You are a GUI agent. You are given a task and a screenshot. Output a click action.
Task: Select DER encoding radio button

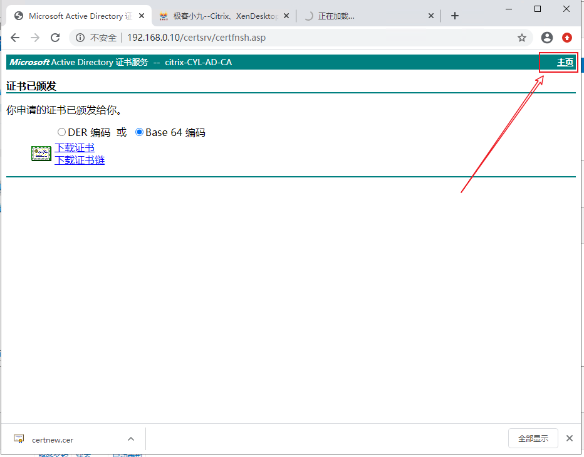click(x=61, y=132)
